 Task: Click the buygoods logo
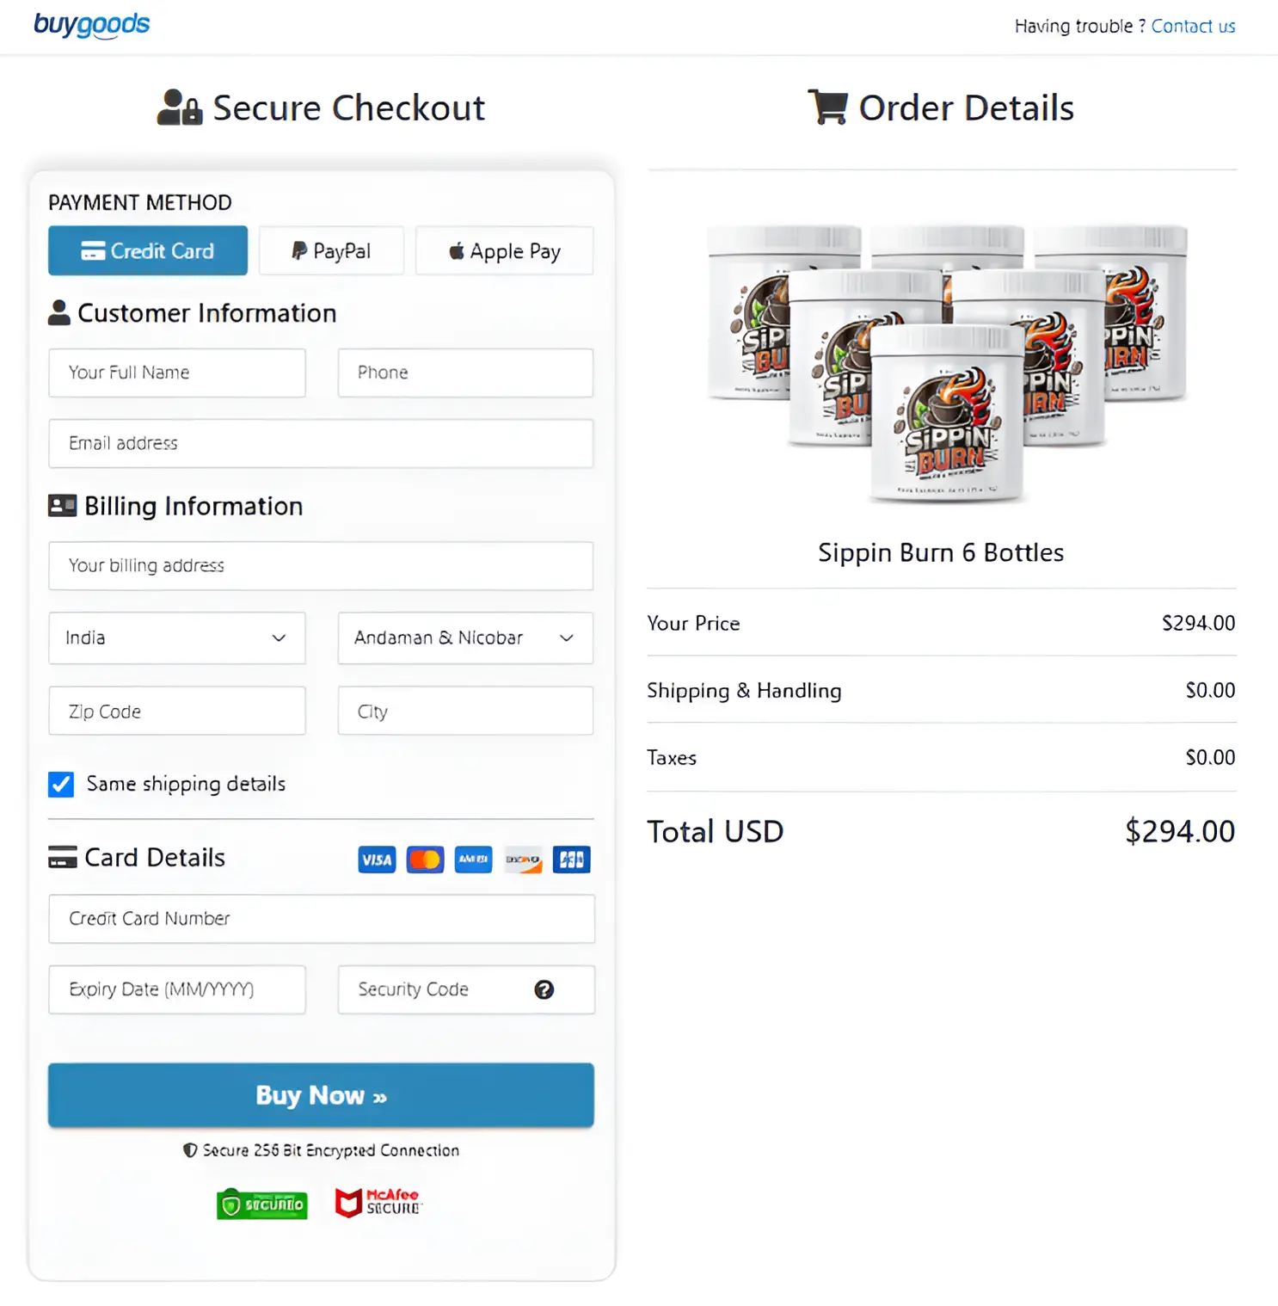[x=92, y=25]
